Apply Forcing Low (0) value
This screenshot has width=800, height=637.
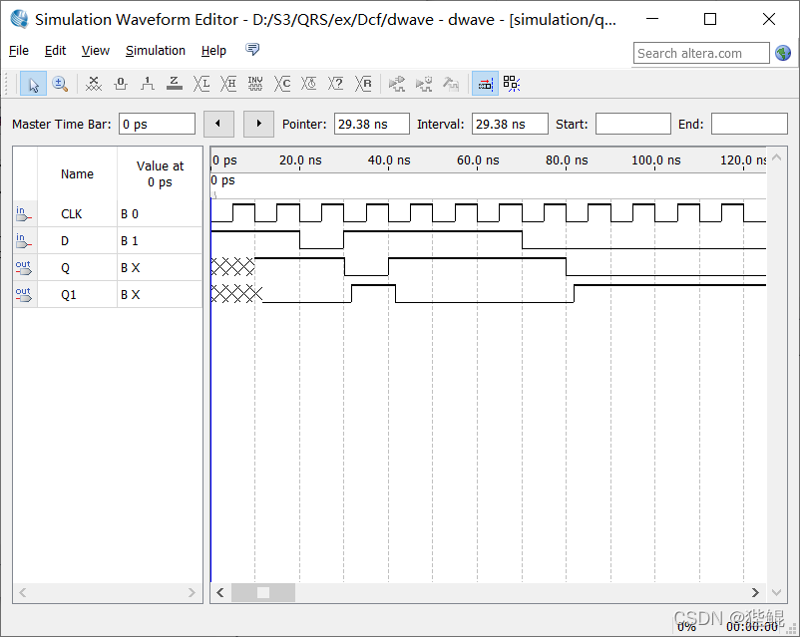pyautogui.click(x=121, y=84)
